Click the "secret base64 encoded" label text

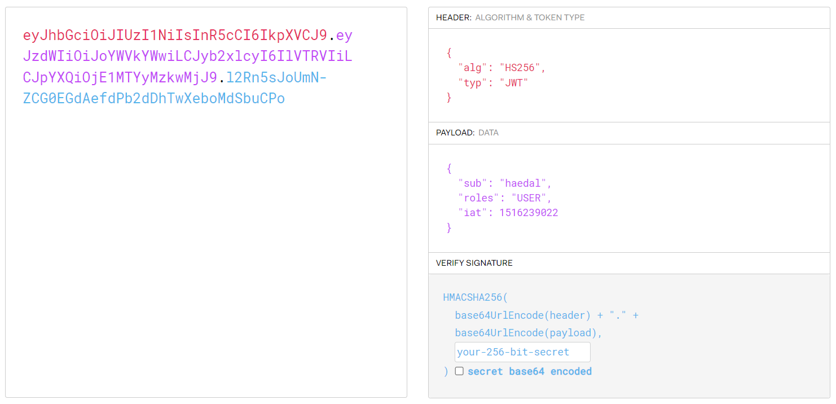tap(529, 371)
